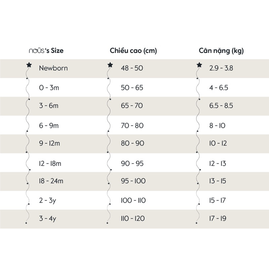Select the 0 - 3m size row
The image size is (269, 269).
[49, 88]
